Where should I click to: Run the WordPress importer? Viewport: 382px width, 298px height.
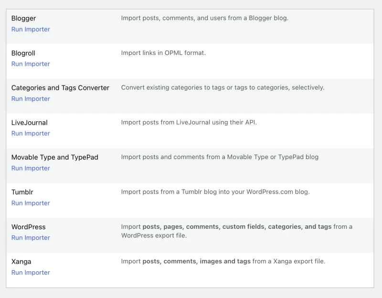[31, 237]
